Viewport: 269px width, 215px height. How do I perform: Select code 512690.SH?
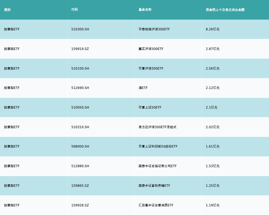pos(80,88)
